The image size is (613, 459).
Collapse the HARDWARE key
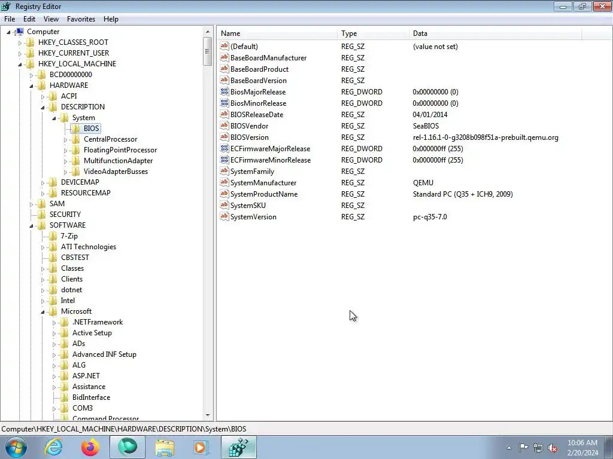click(31, 85)
